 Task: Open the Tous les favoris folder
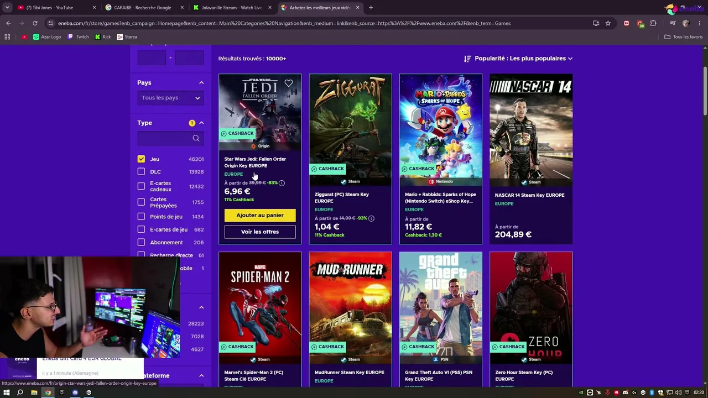click(x=683, y=37)
